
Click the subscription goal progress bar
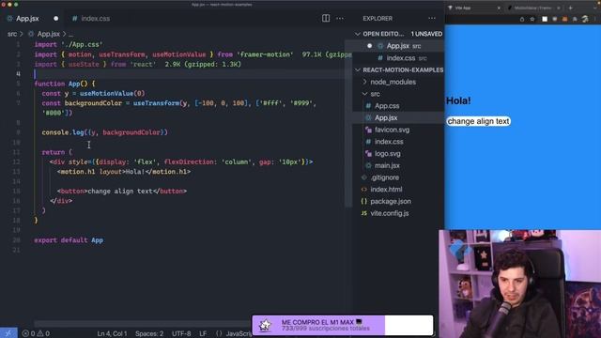click(x=343, y=326)
